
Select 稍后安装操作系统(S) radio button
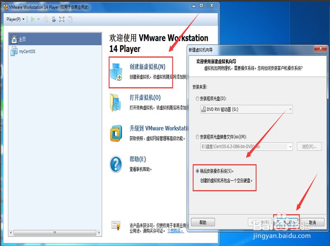pos(197,171)
